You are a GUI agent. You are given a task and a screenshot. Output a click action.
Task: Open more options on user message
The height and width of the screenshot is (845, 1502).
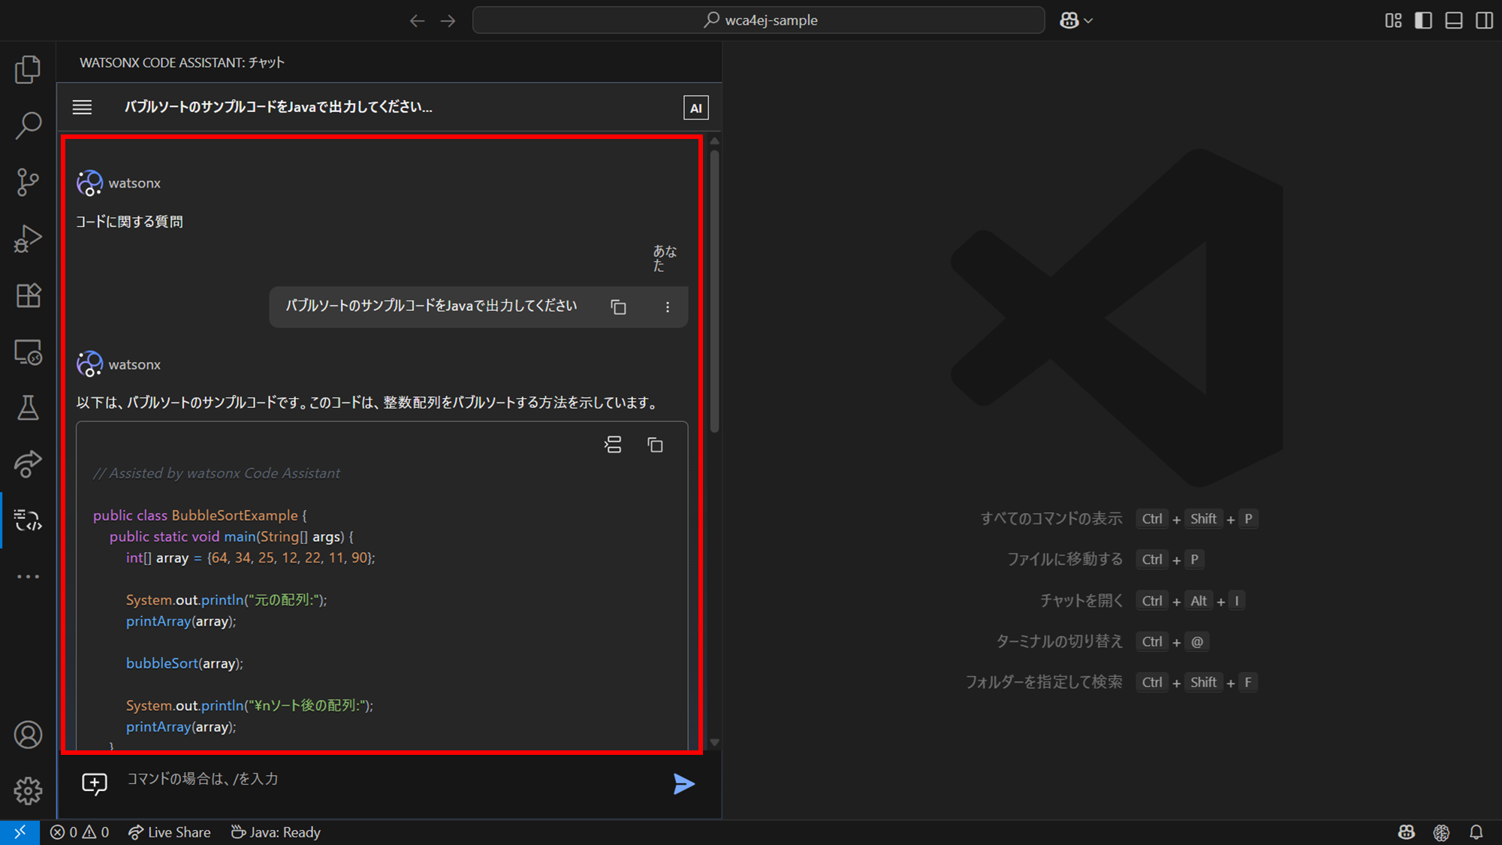coord(667,307)
